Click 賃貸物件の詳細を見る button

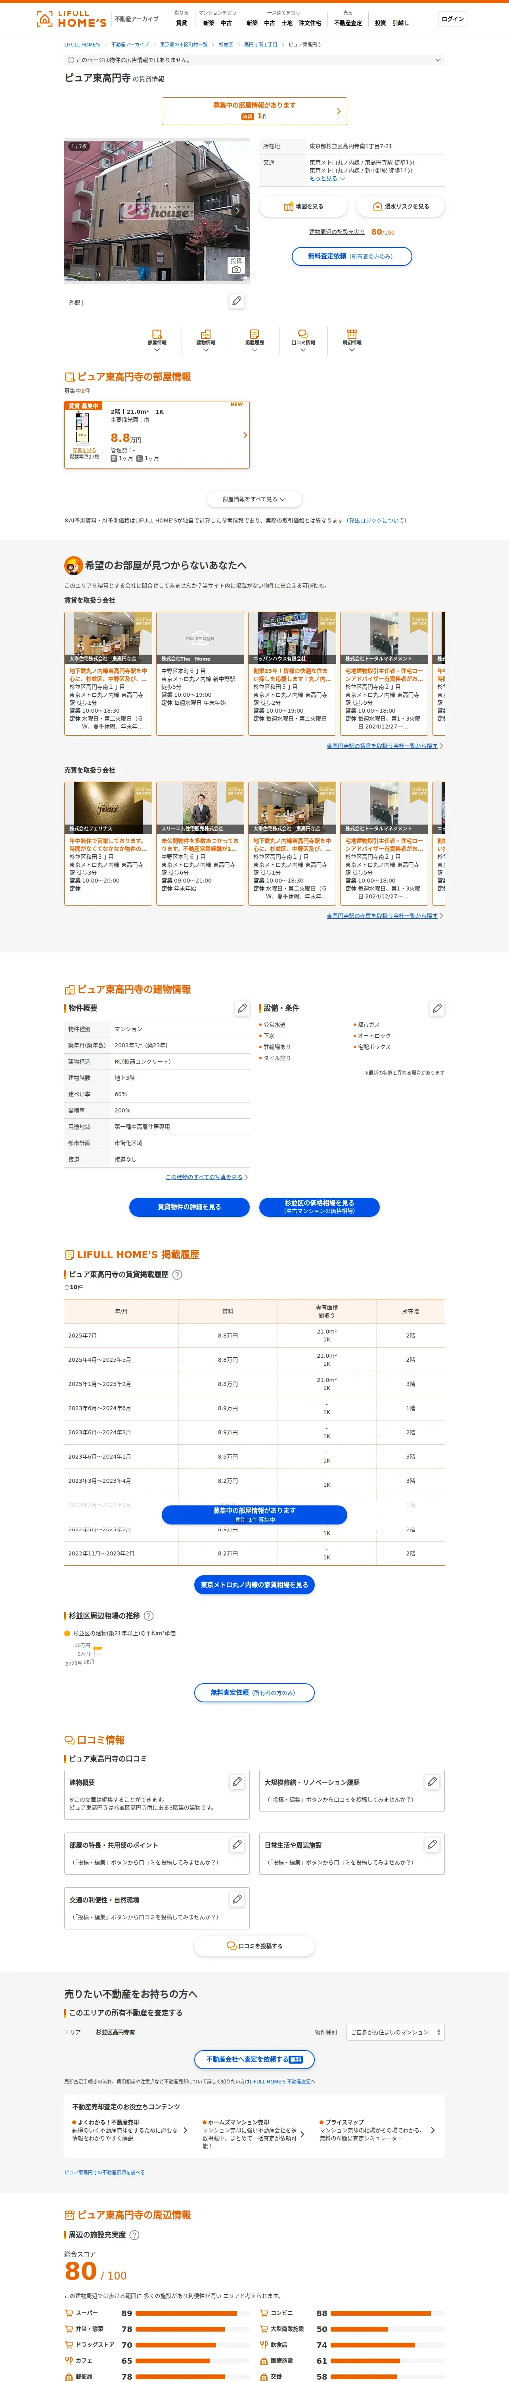[189, 1207]
